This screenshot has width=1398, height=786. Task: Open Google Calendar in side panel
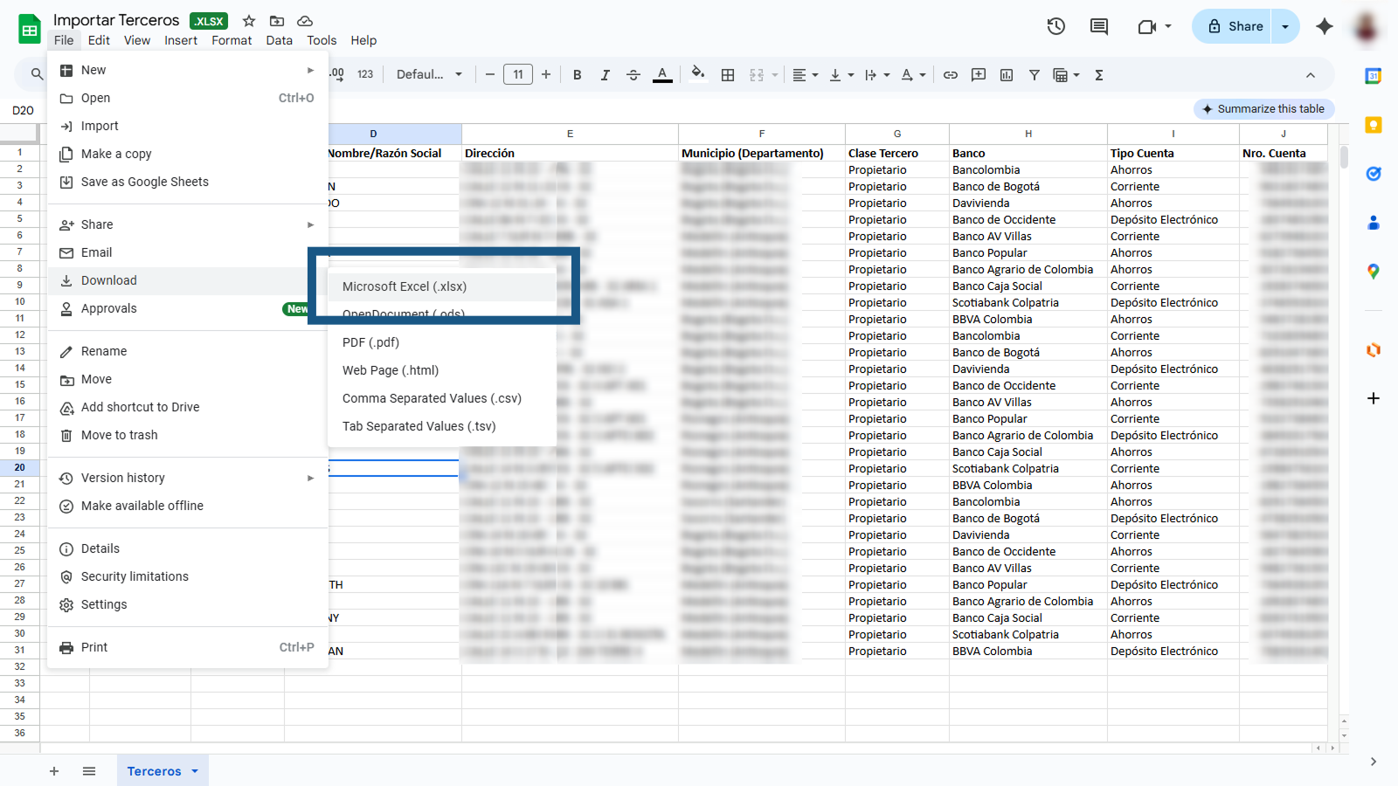tap(1374, 76)
